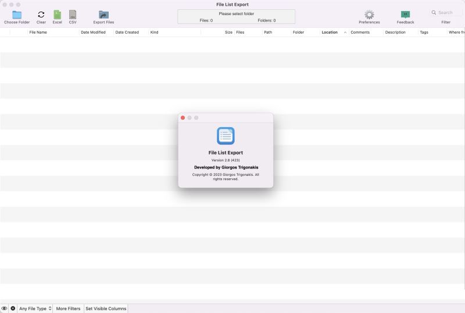The width and height of the screenshot is (465, 313).
Task: Click the Folders: 0 counter
Action: (267, 20)
